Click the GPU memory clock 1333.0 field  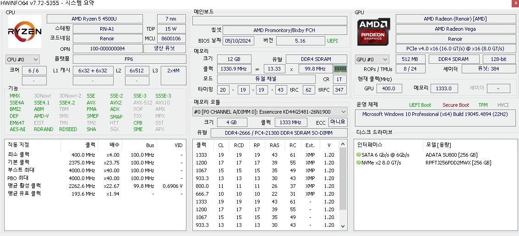tap(444, 88)
